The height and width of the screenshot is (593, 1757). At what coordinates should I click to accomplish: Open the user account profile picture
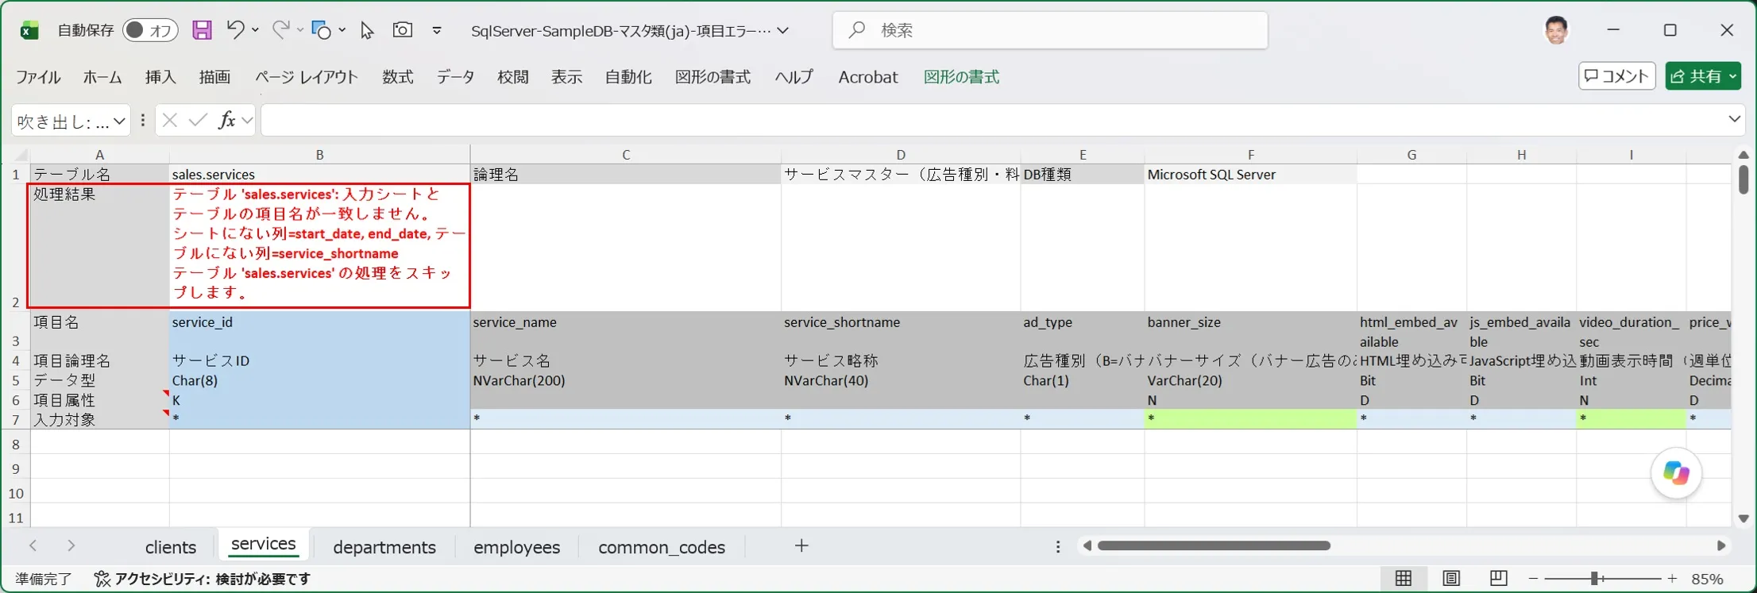1556,30
